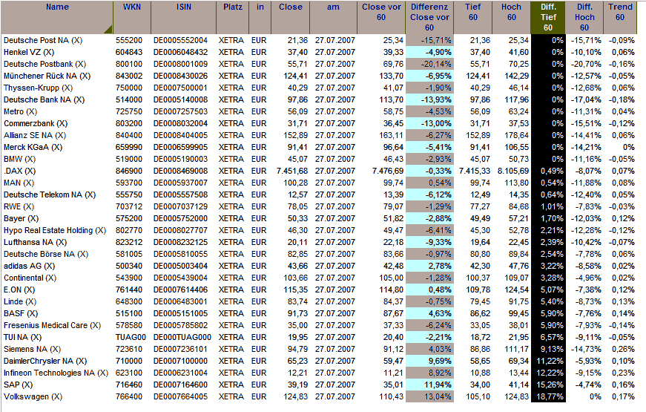Click the Hoch 60 column header
Image resolution: width=646 pixels, height=412 pixels.
[511, 17]
